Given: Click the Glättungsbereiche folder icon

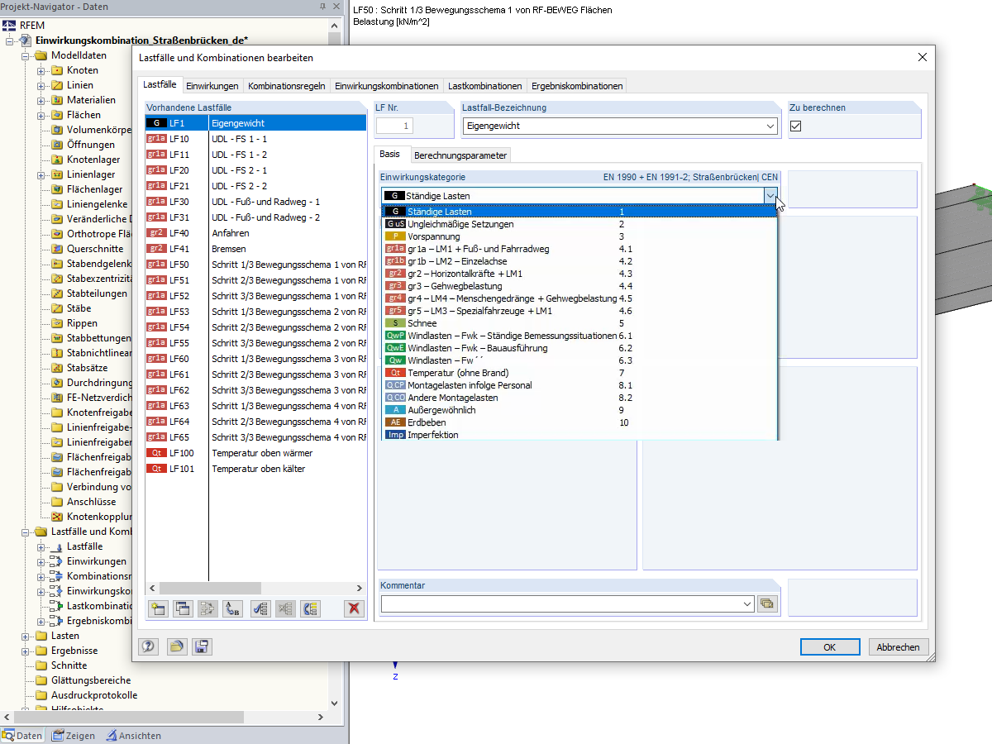Looking at the screenshot, I should click(x=41, y=680).
